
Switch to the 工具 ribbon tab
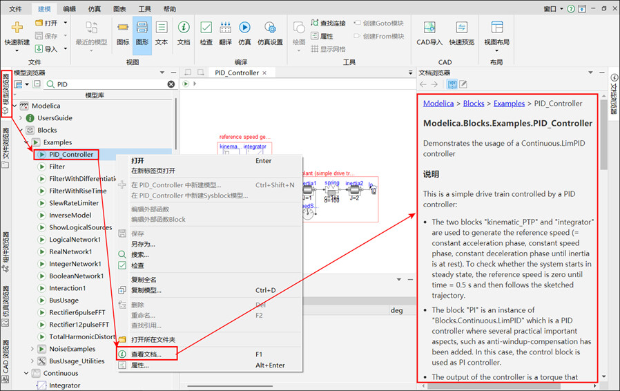(x=145, y=9)
